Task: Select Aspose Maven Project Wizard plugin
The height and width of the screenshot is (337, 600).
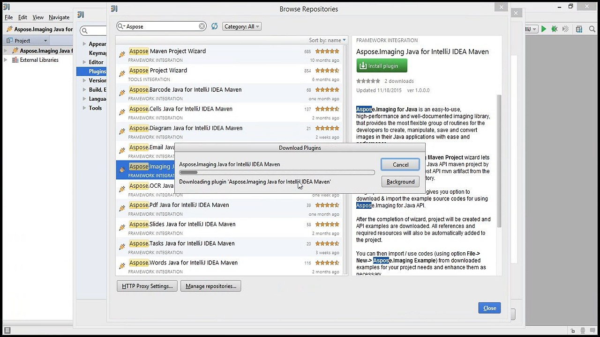Action: click(229, 55)
